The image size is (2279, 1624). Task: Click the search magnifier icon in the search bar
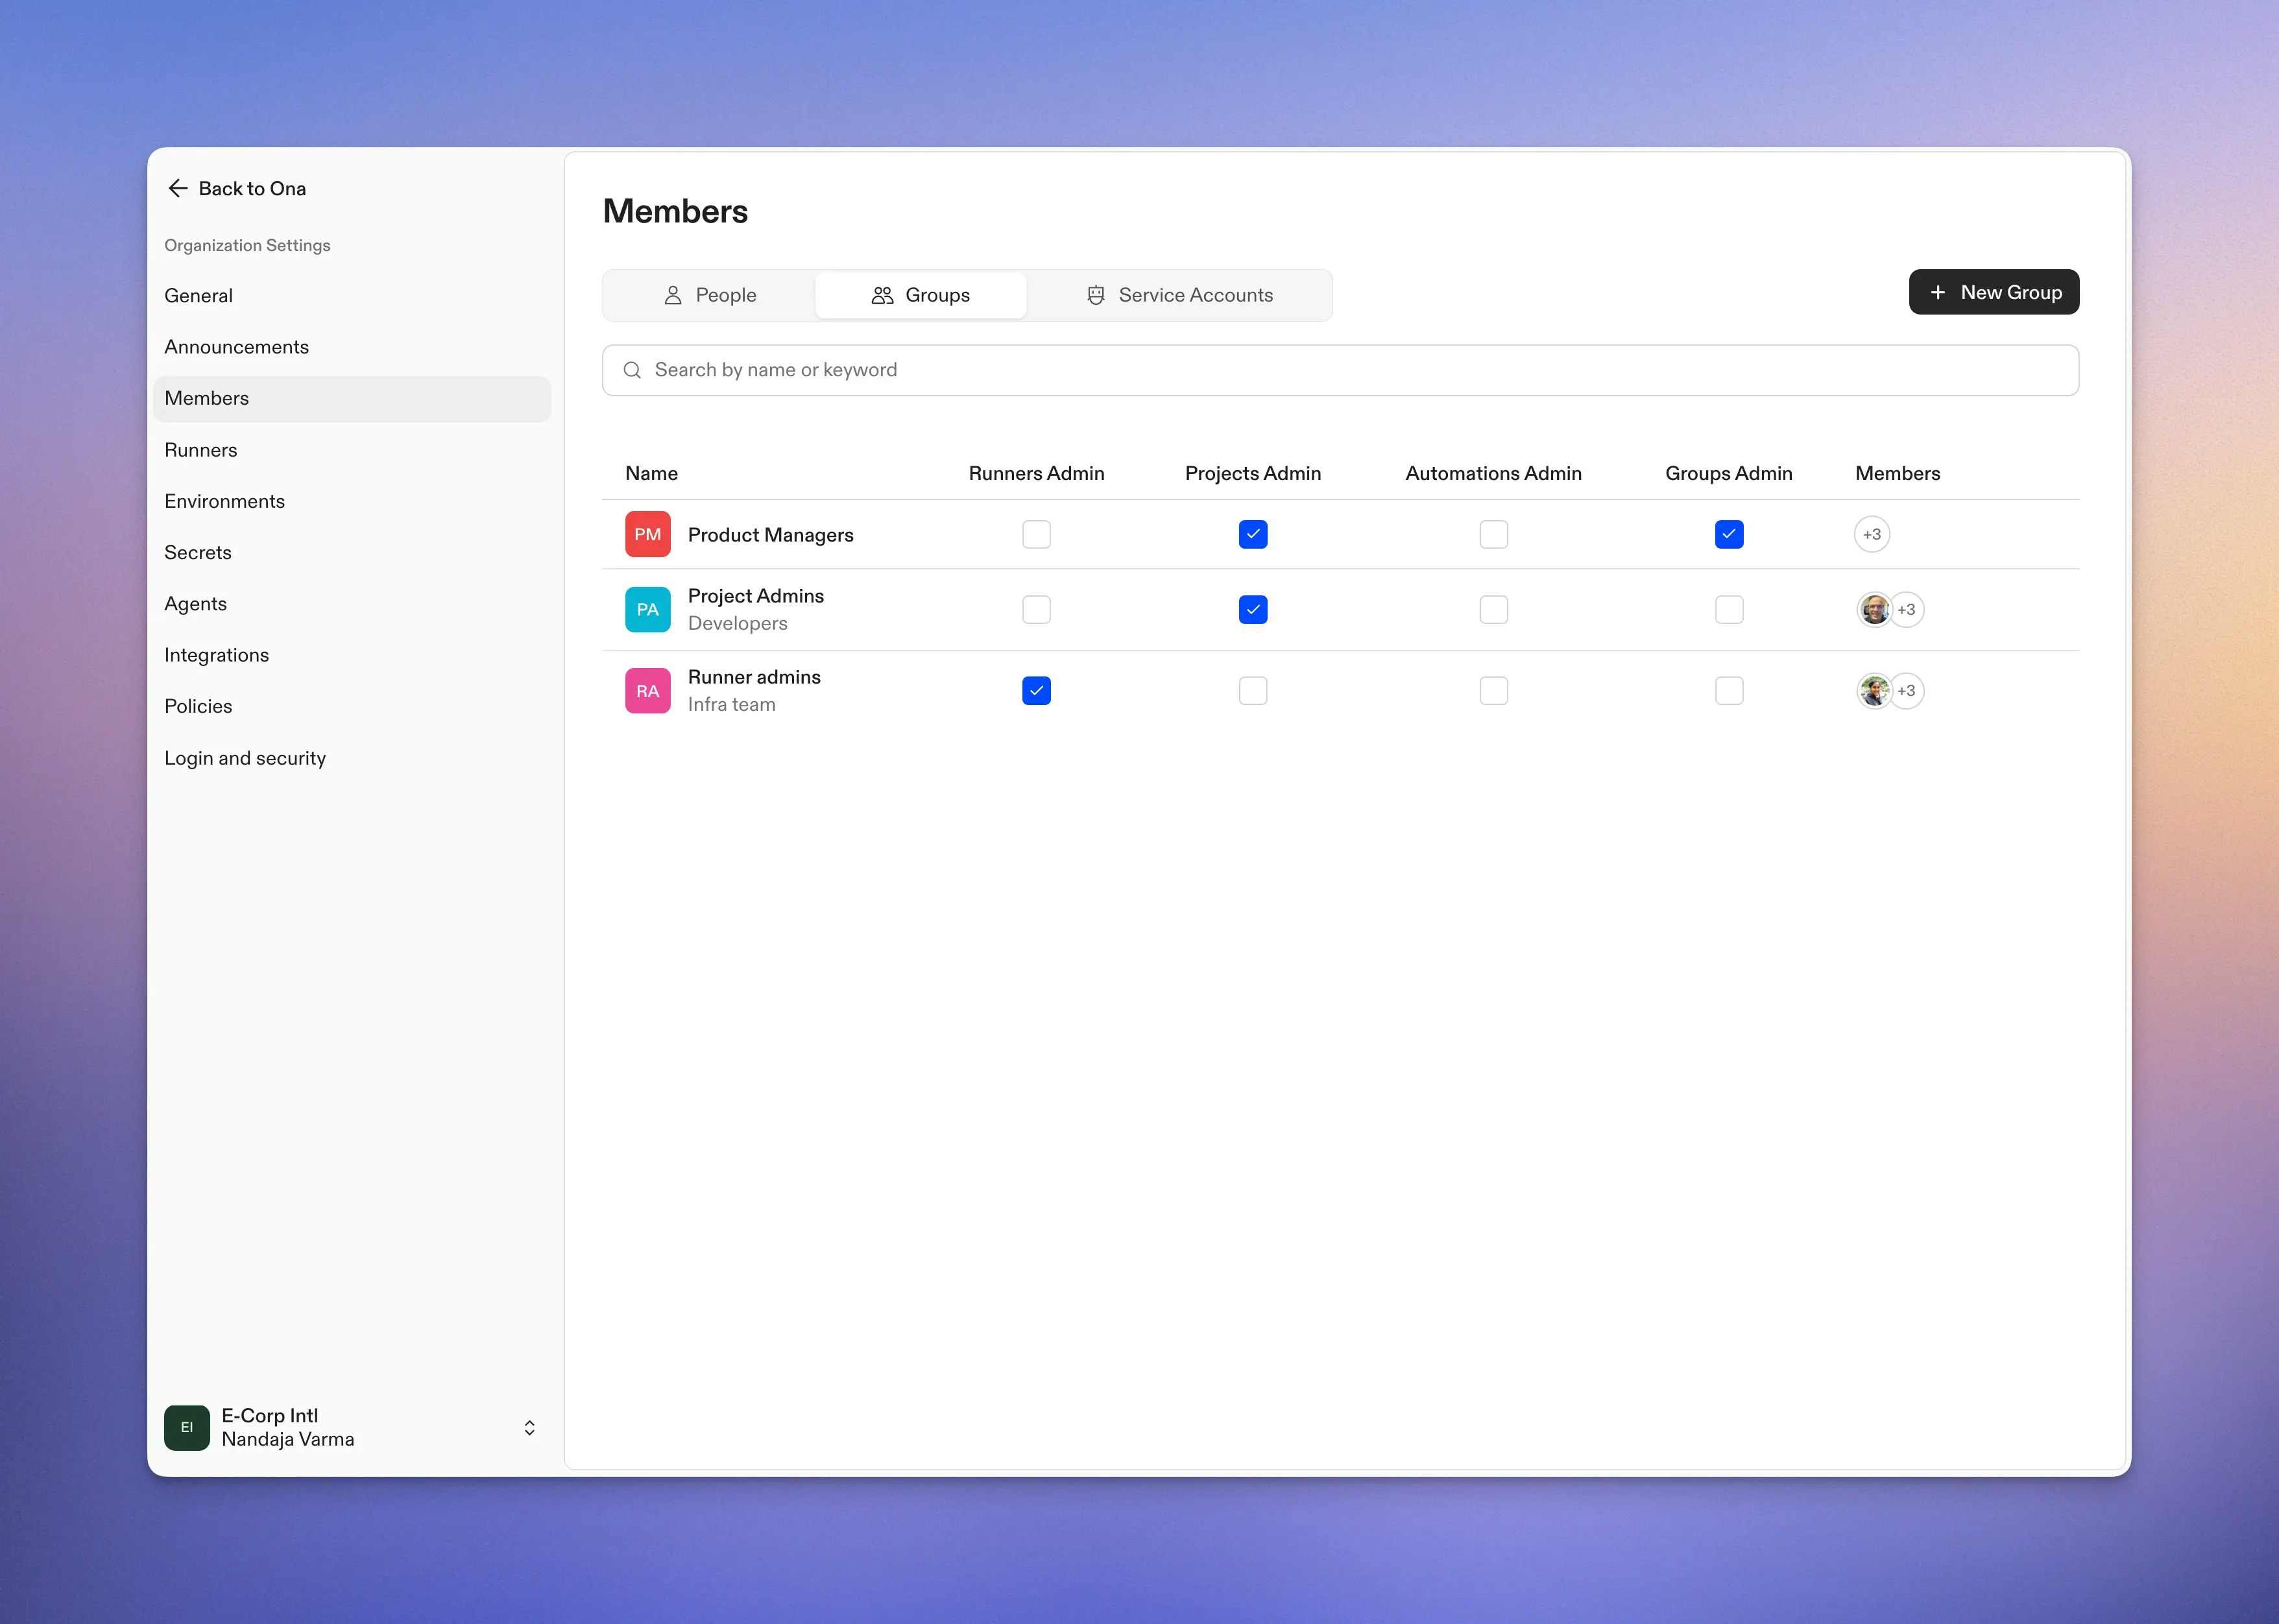tap(632, 370)
